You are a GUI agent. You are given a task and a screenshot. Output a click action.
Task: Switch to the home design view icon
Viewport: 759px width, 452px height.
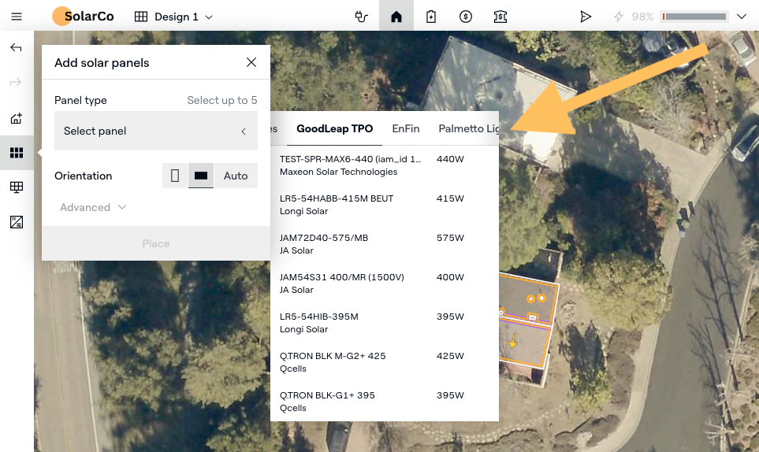tap(396, 17)
